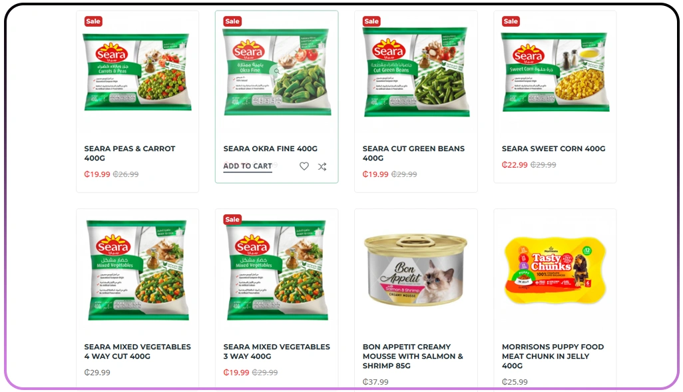The image size is (683, 392).
Task: Open Seara Mixed Vegetables 4 Way Cut link
Action: pos(137,351)
